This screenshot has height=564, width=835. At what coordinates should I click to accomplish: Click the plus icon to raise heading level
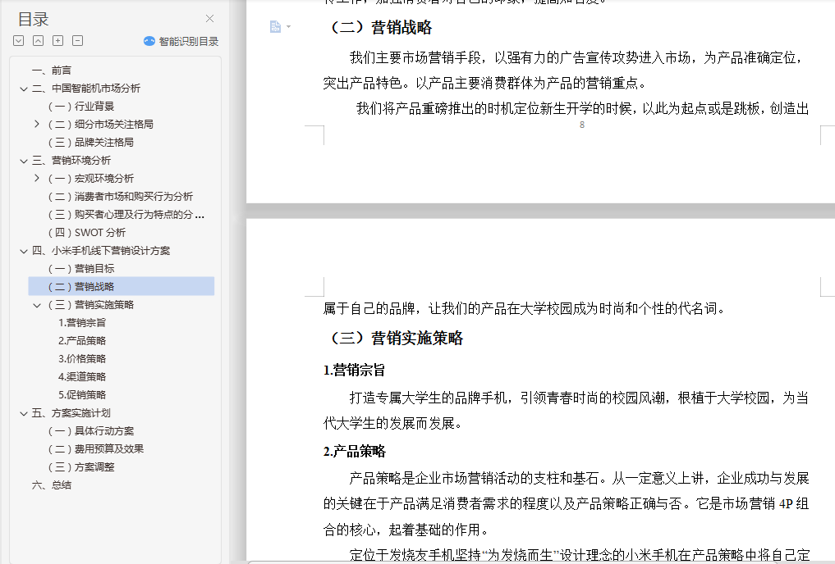click(x=58, y=40)
